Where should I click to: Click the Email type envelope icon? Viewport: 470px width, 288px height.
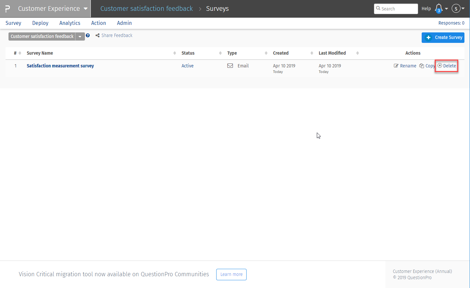230,66
